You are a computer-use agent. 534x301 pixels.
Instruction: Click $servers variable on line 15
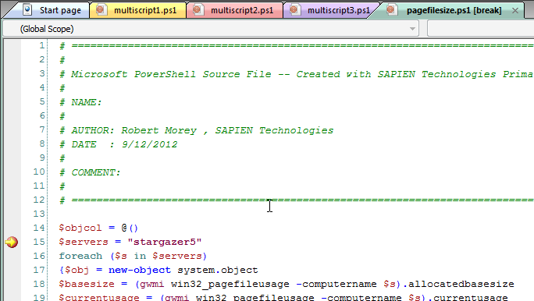[84, 242]
